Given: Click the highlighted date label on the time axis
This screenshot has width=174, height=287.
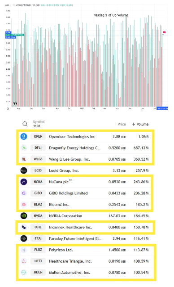Looking at the screenshot, I should pos(162,108).
